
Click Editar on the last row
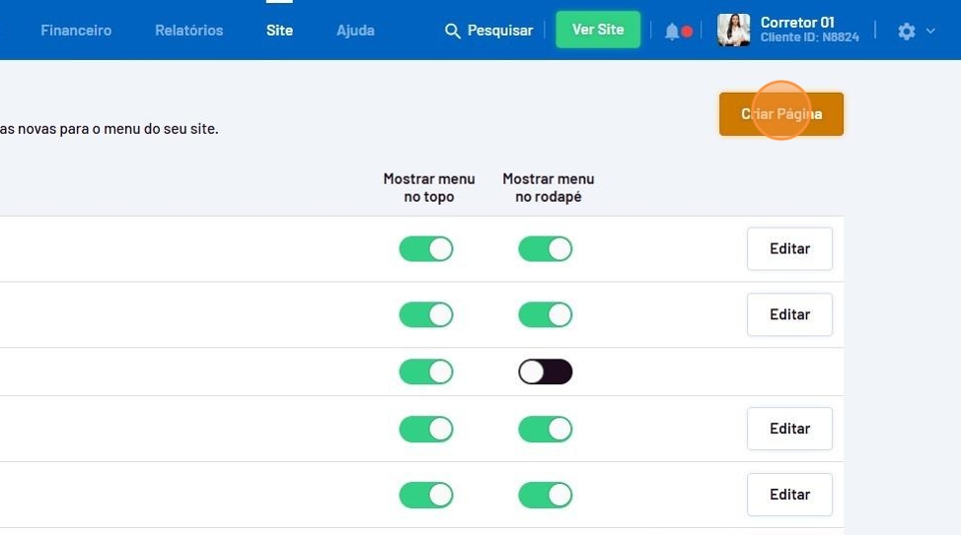[789, 495]
